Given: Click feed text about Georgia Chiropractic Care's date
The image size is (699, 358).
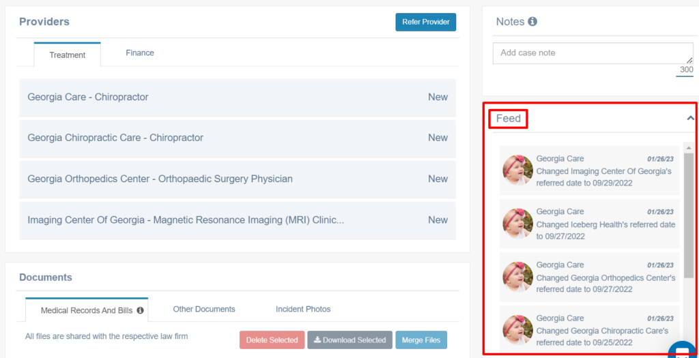Looking at the screenshot, I should [602, 337].
